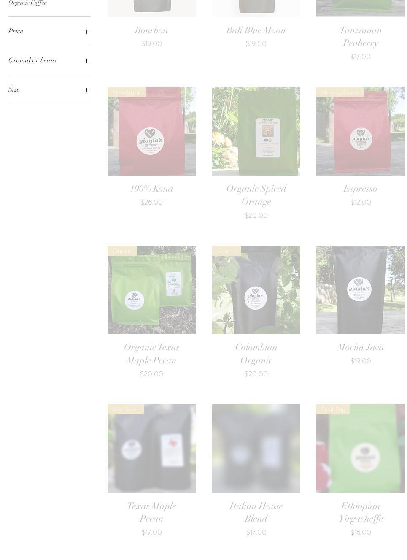Expand Ground or beans filter plus icon
407x560 pixels.
pos(86,61)
